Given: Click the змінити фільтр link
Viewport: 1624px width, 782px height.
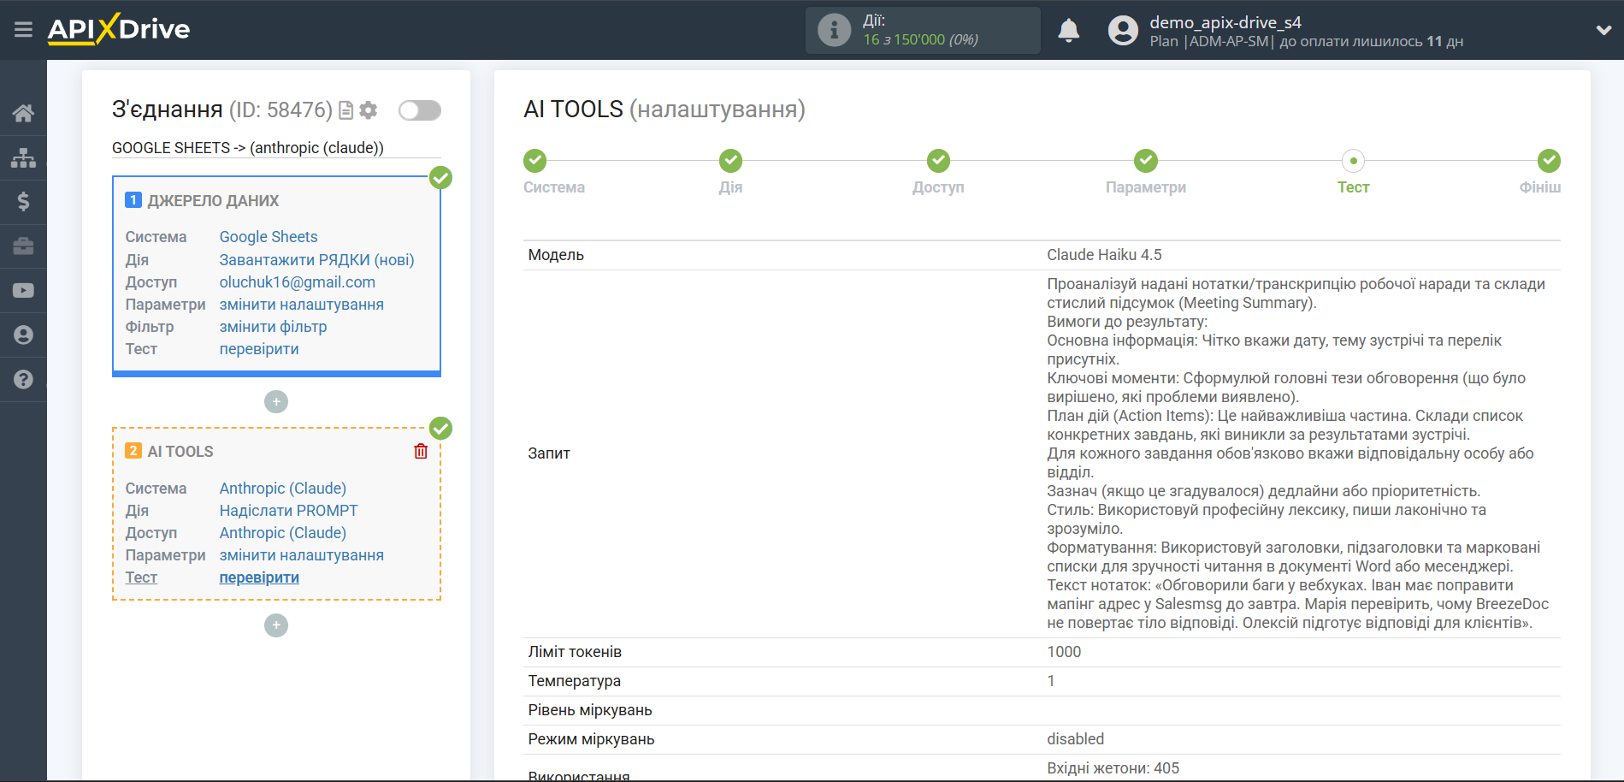Looking at the screenshot, I should 273,326.
